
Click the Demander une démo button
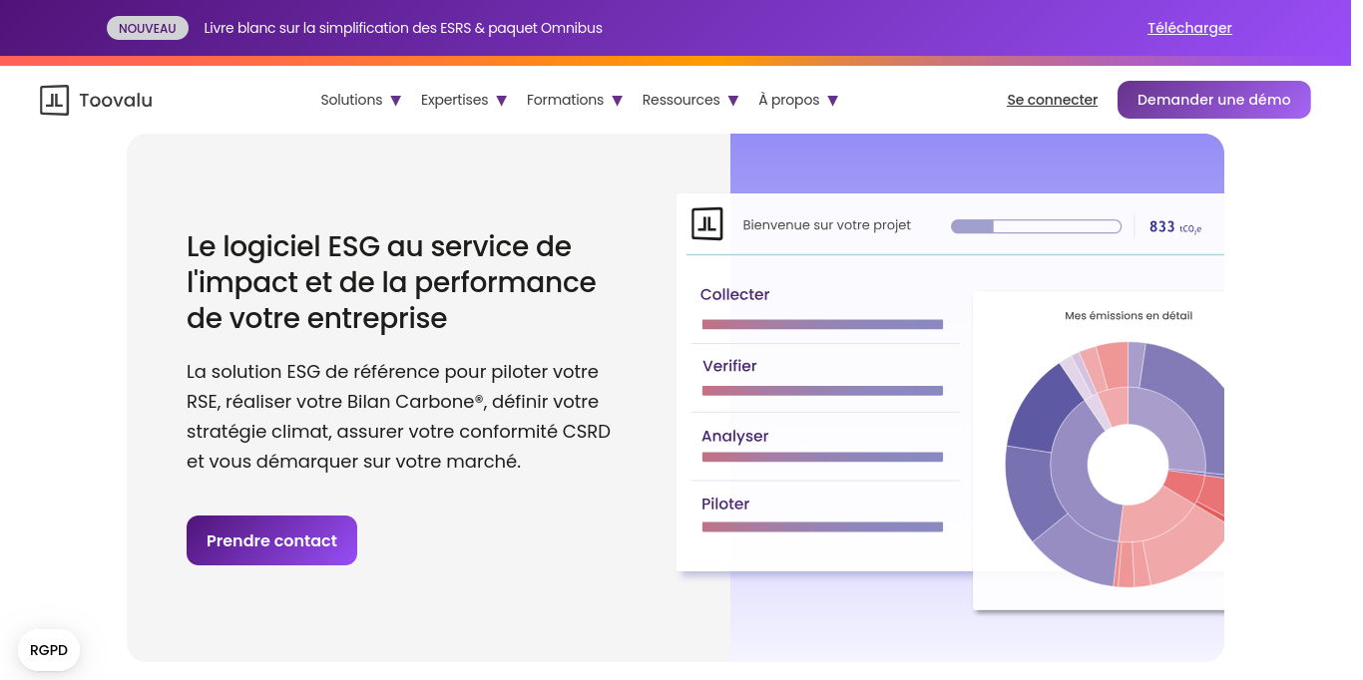(x=1213, y=100)
